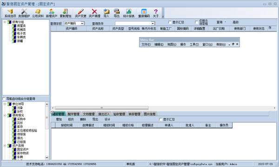
Task: Select 库存物资 node under 资产类别
Action: click(x=23, y=153)
